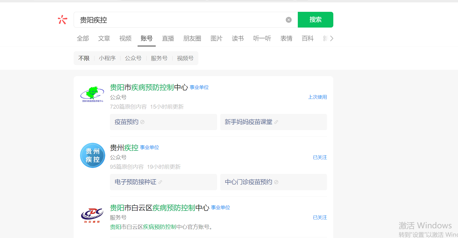Open 贵阳市疾病预防控制中心 account avatar

tap(93, 94)
